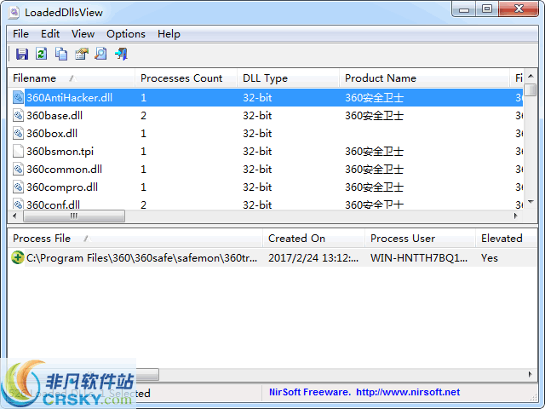Screen dimensions: 545x409
Task: Sort by Process File column header
Action: coord(135,239)
